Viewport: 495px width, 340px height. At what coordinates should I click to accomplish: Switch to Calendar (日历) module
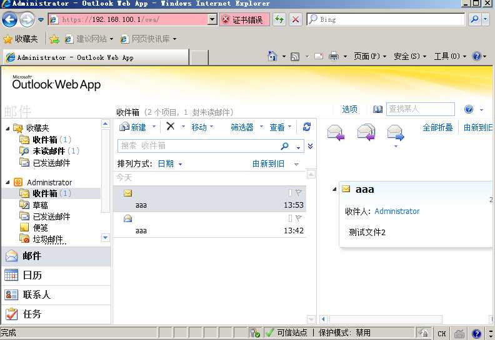click(56, 275)
